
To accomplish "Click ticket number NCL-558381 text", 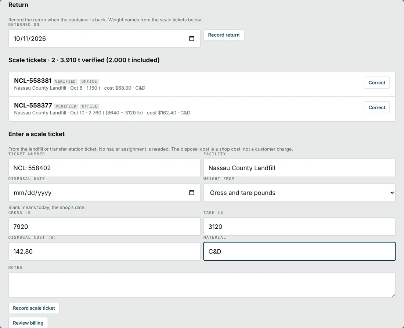I will (33, 81).
